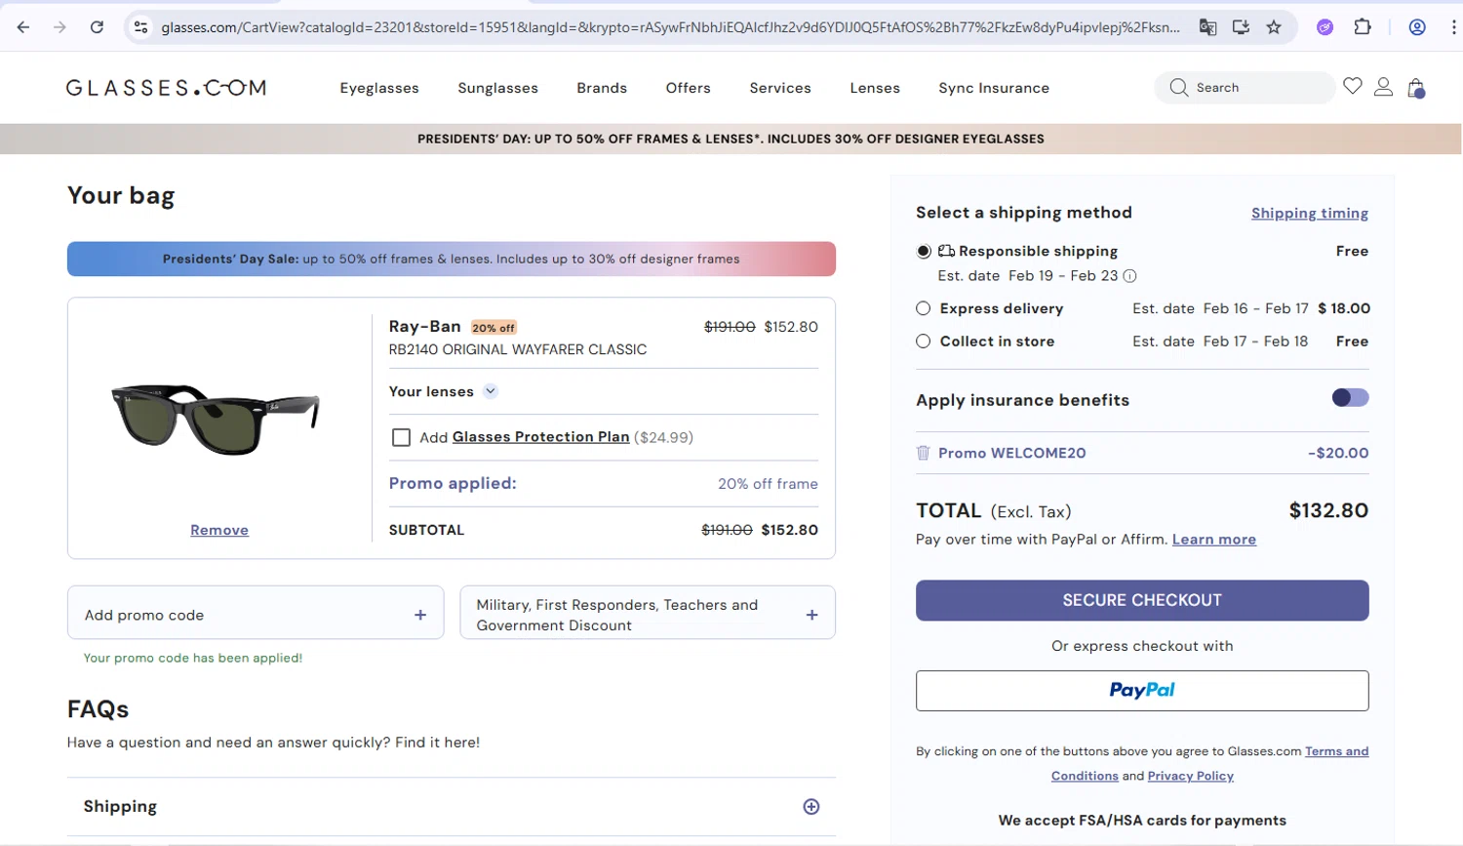This screenshot has width=1463, height=846.
Task: Open the Privacy Policy link
Action: [x=1190, y=776]
